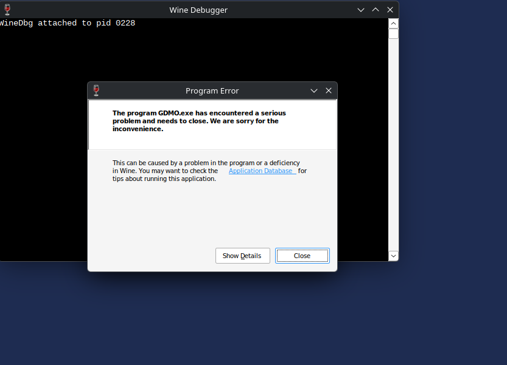Click the maximize arrow on Wine Debugger window

(x=375, y=9)
